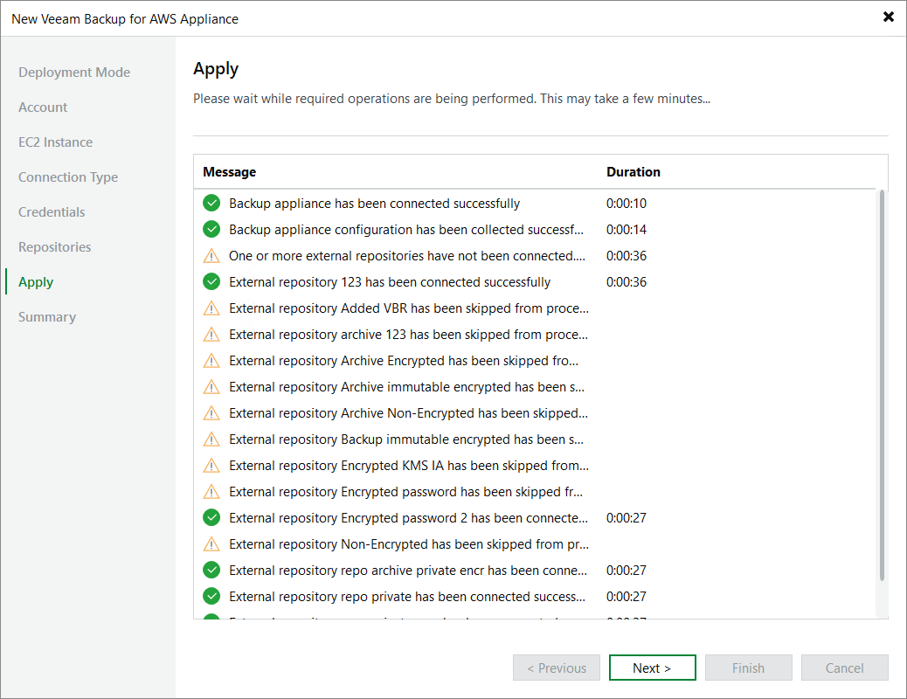Click duration 0:00:27 for 'repo archive private encr' row
The height and width of the screenshot is (699, 907).
click(x=627, y=571)
